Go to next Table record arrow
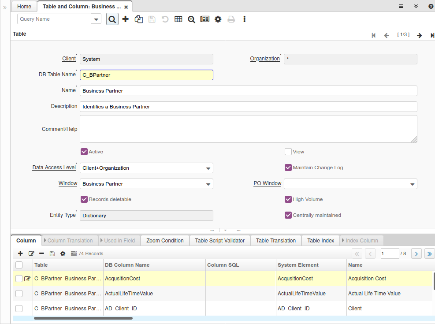This screenshot has height=324, width=435. coord(420,35)
